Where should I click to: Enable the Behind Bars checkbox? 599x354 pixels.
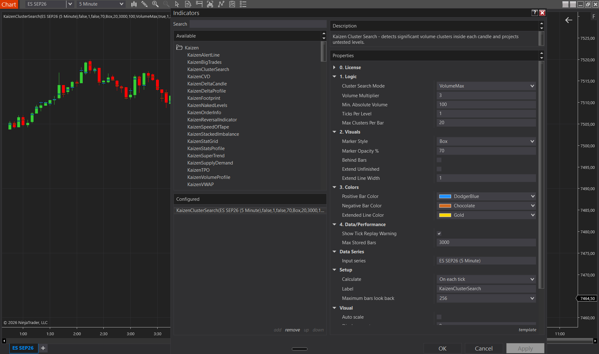439,160
